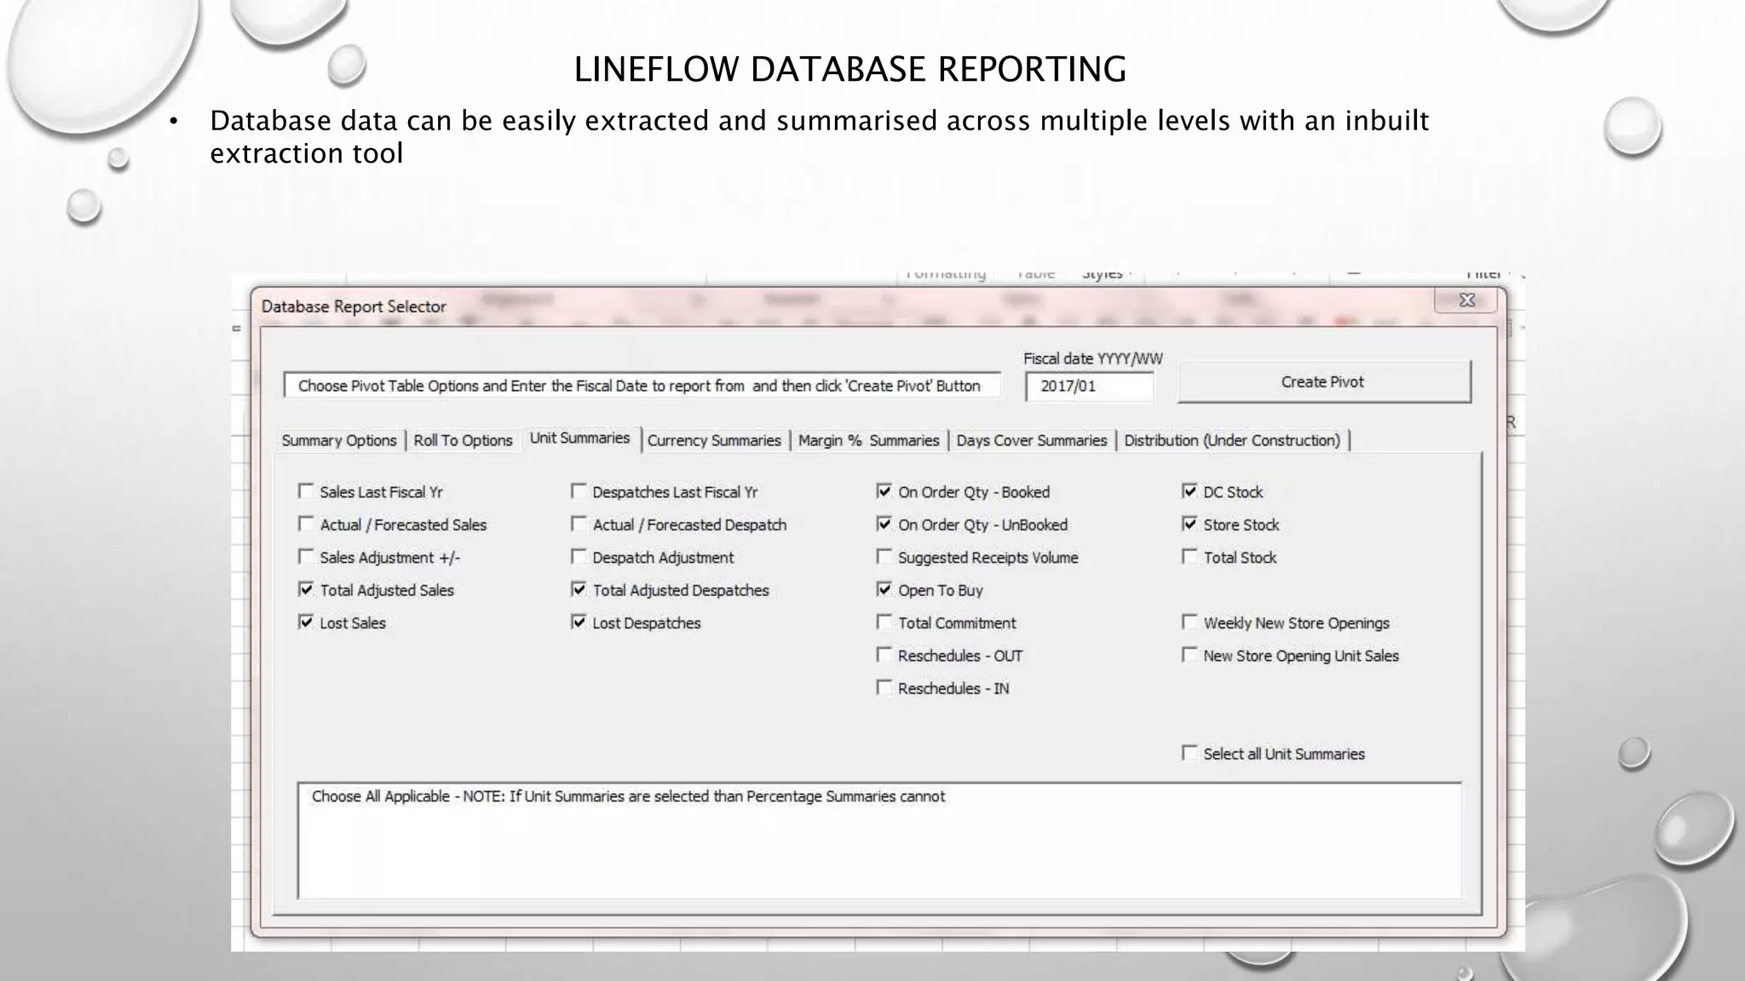
Task: Tick Actual / Forecasted Despatch checkbox
Action: (579, 525)
